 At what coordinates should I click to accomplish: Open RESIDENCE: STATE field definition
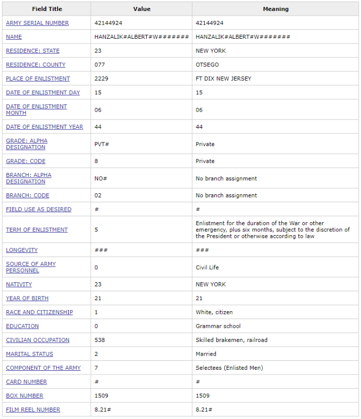(x=32, y=51)
